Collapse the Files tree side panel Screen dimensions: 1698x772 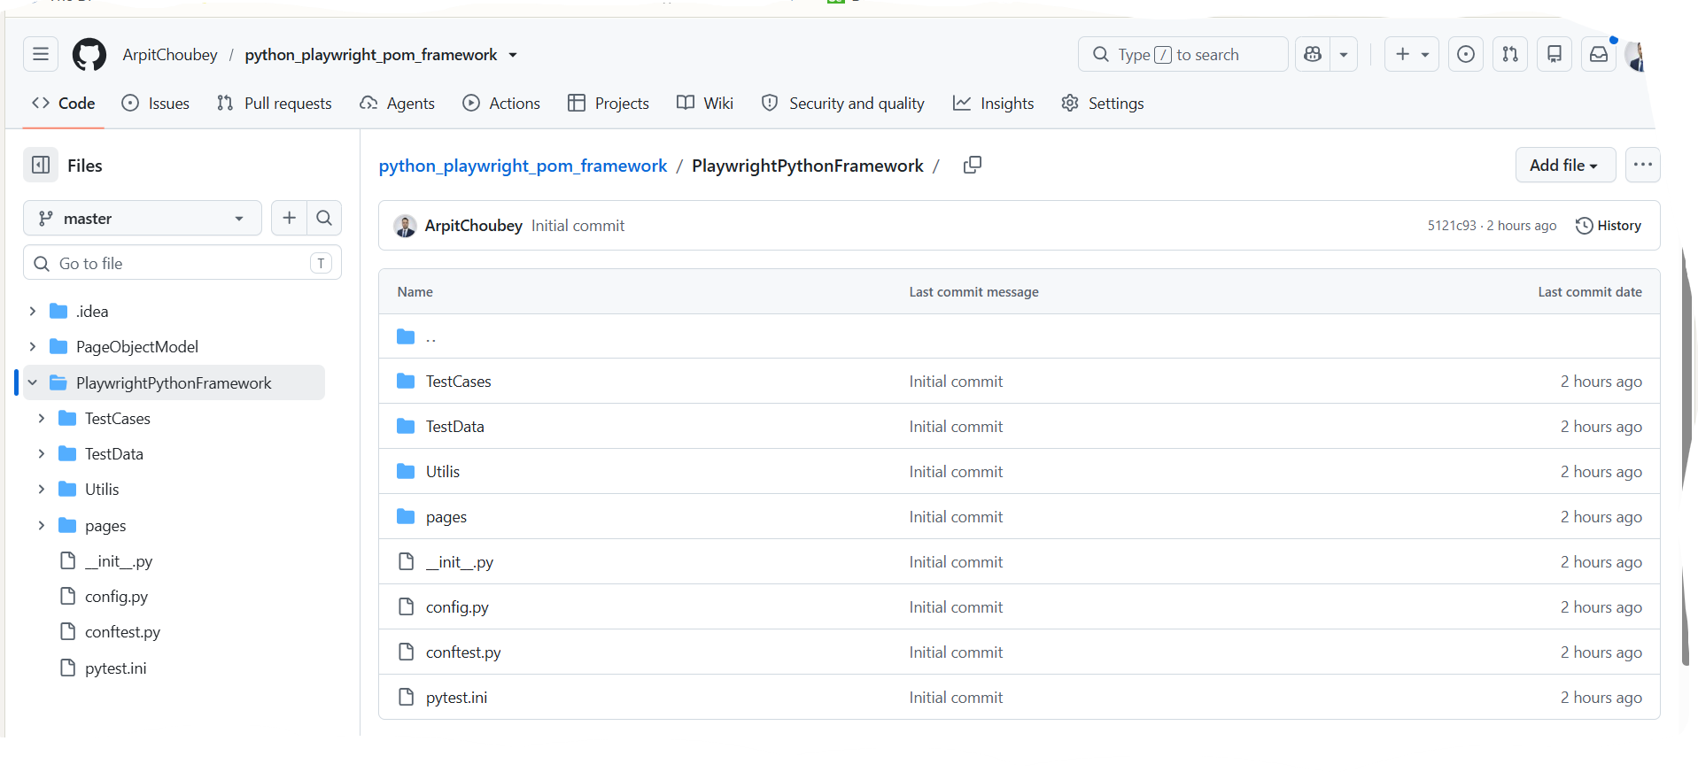pos(41,166)
